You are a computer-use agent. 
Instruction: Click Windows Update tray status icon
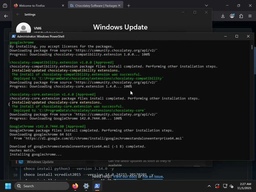coord(217,186)
